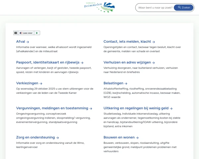Open Contact, iets melden, klacht
199x159 pixels.
127,42
